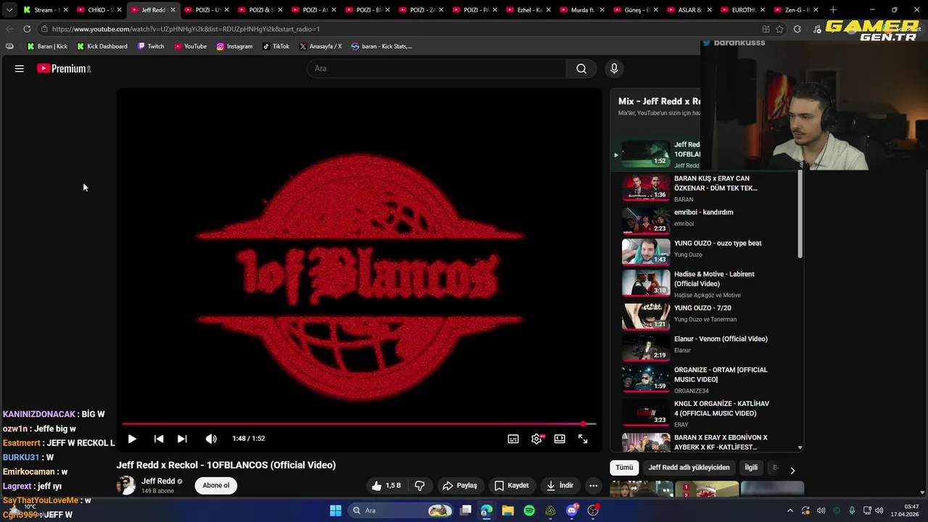Bookmark this page with the star icon
The width and height of the screenshot is (928, 522).
point(780,29)
